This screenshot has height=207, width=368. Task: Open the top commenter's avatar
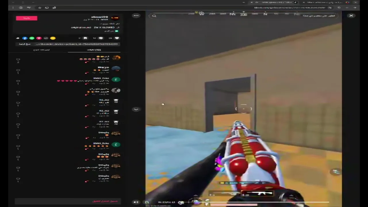[x=116, y=58]
